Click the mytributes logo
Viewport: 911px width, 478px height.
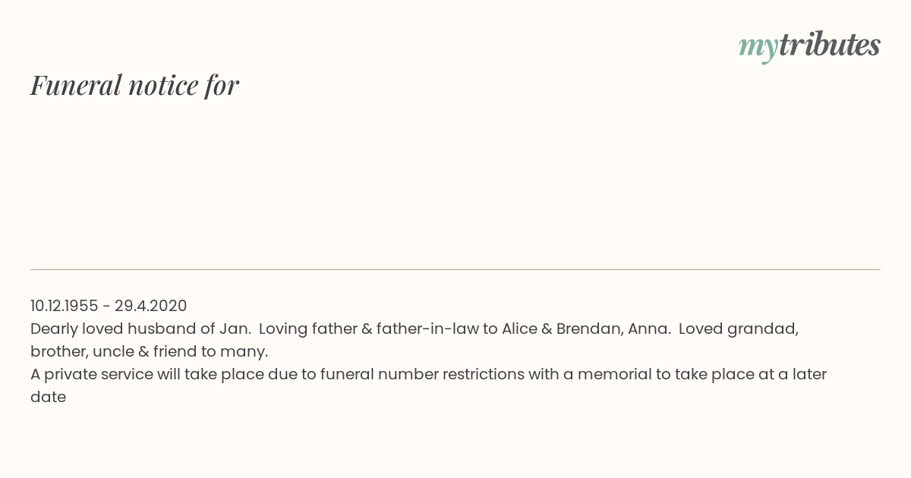pyautogui.click(x=809, y=46)
